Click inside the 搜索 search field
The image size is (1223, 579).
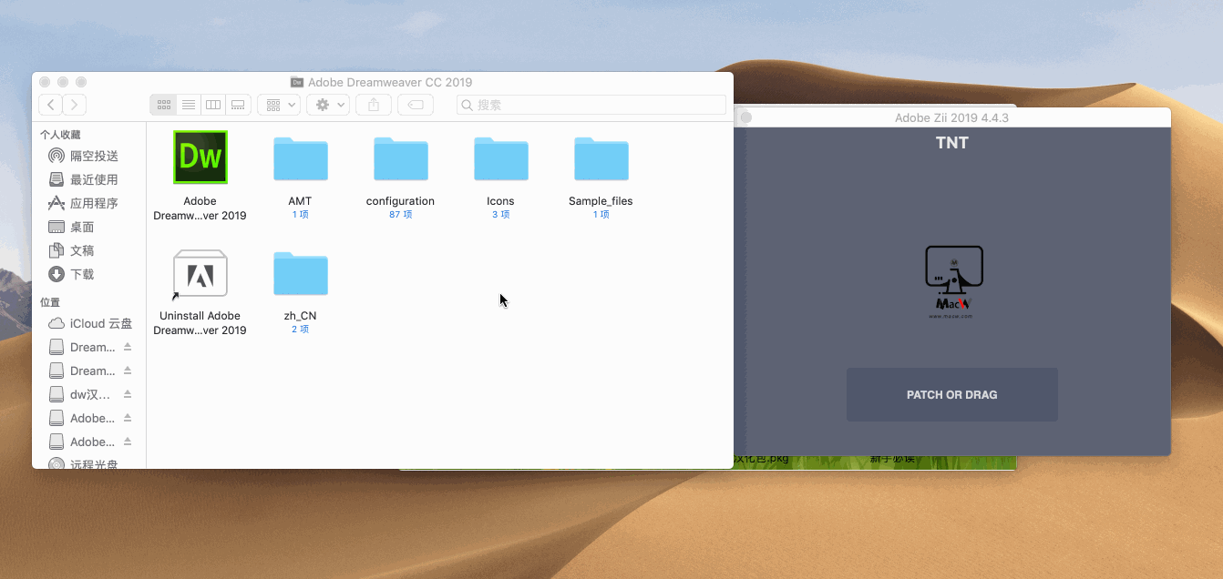click(591, 104)
